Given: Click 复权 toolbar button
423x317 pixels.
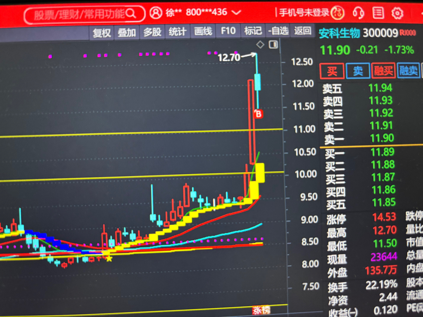Looking at the screenshot, I should point(102,33).
